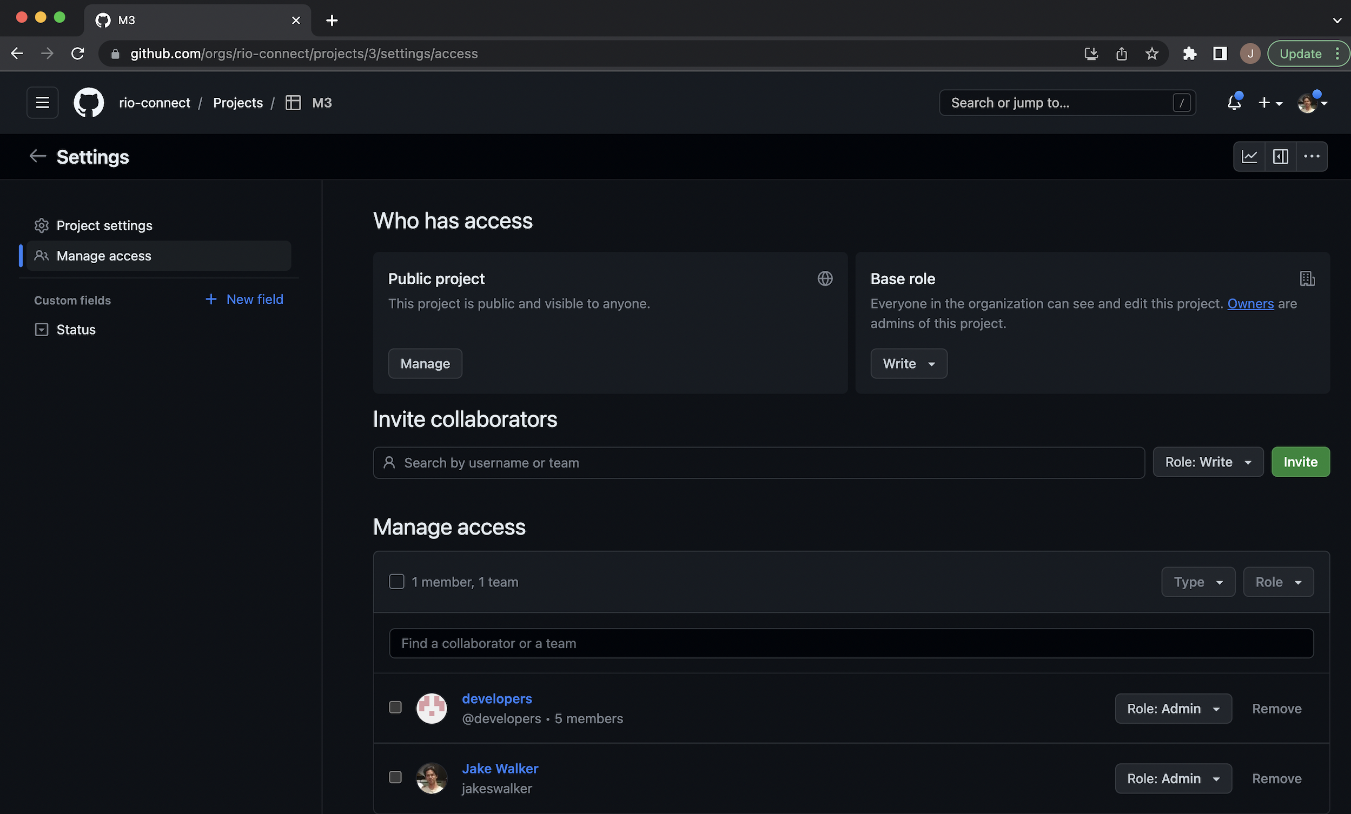Open the Type filter dropdown

(1198, 582)
